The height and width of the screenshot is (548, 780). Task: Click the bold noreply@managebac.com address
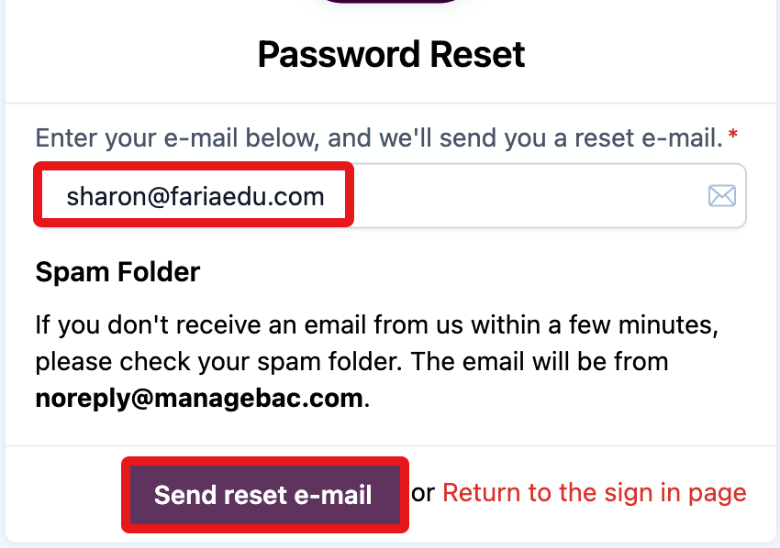pos(200,399)
